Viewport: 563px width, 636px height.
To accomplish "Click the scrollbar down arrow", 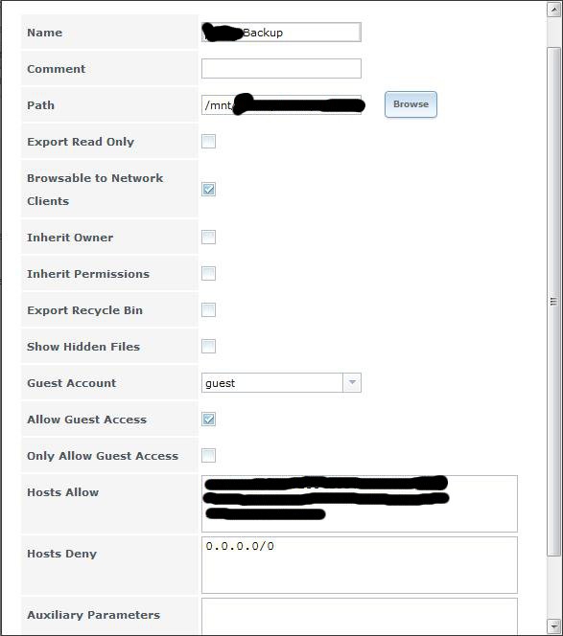I will coord(553,625).
